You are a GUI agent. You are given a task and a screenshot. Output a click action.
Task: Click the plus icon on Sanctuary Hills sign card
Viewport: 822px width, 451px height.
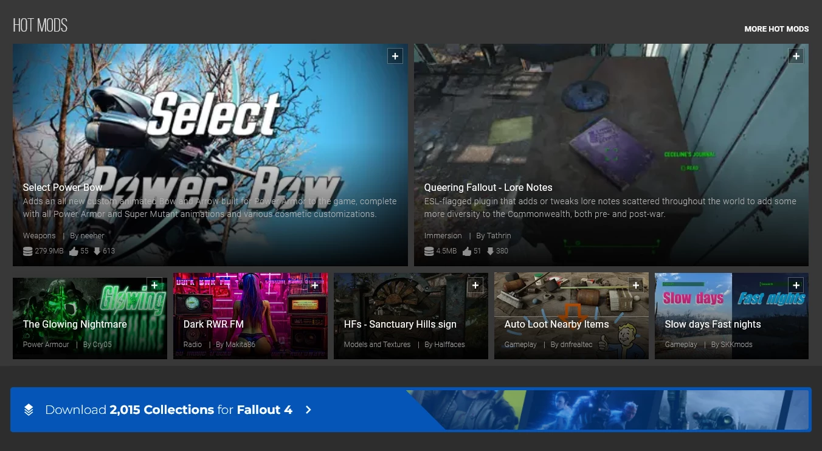[x=475, y=285]
